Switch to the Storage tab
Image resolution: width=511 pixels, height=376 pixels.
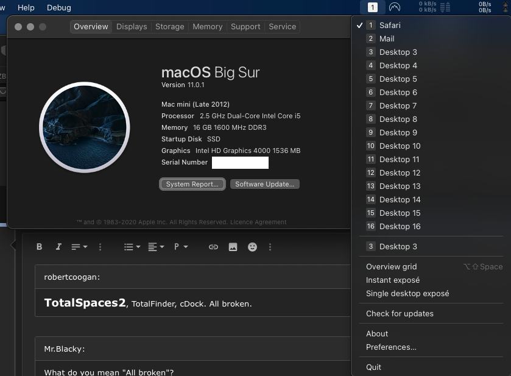(170, 27)
